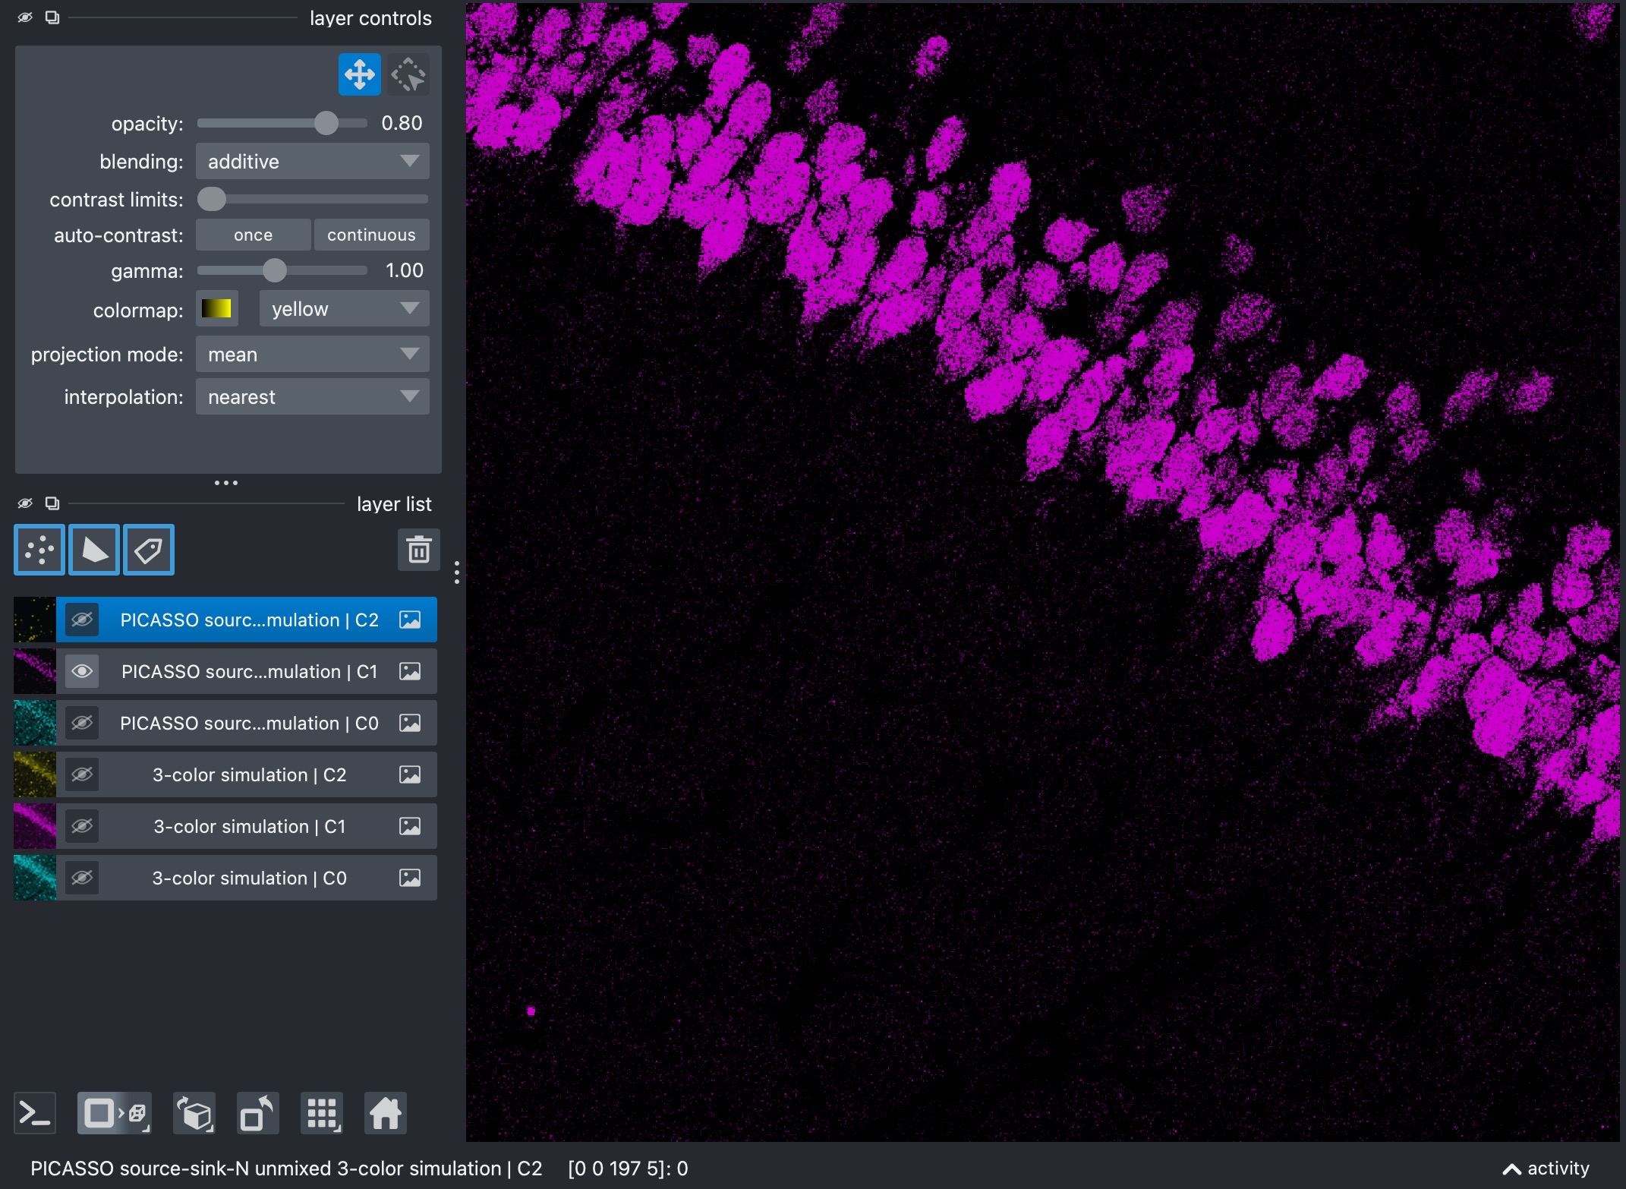Delete selected layers with trash icon
The width and height of the screenshot is (1626, 1189).
(418, 550)
